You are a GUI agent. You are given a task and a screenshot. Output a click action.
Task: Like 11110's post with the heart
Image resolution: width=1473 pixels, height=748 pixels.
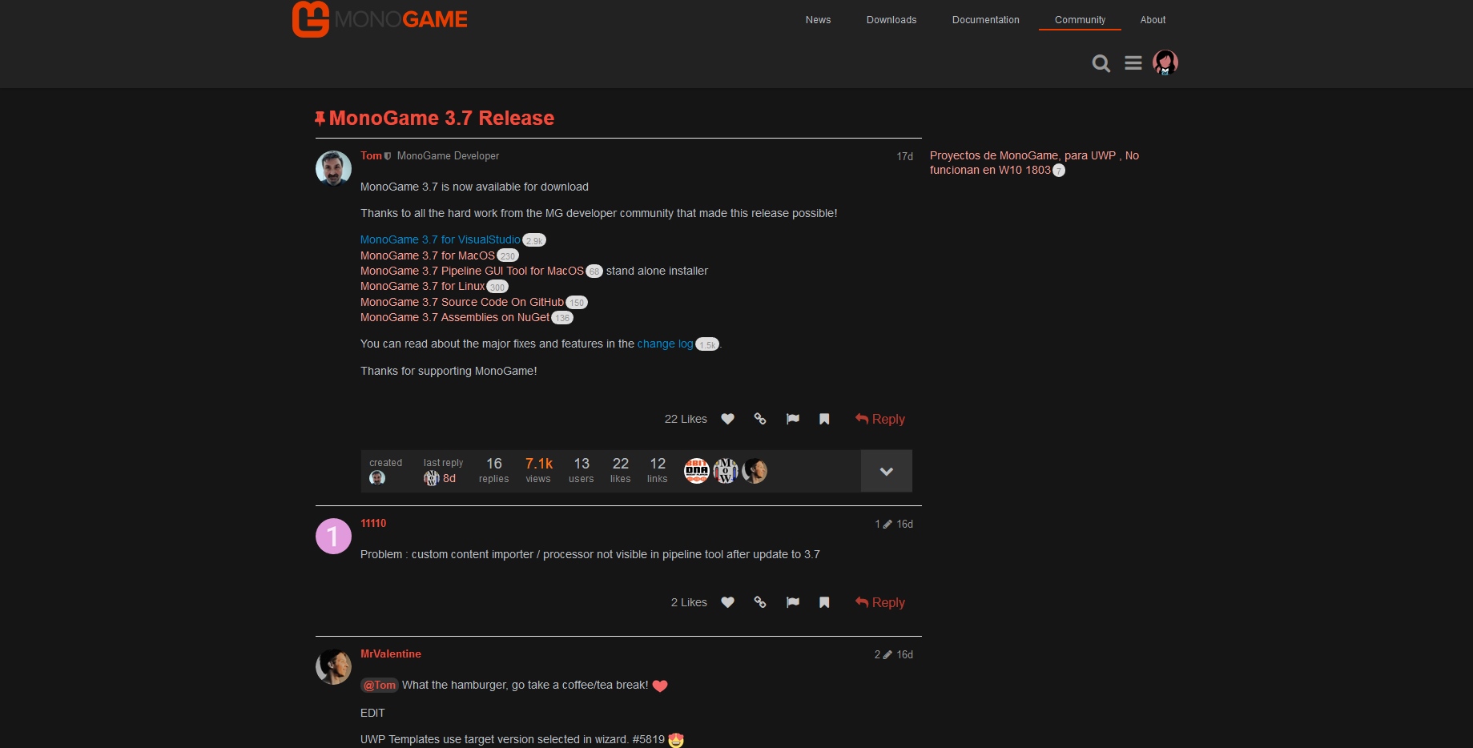coord(727,602)
